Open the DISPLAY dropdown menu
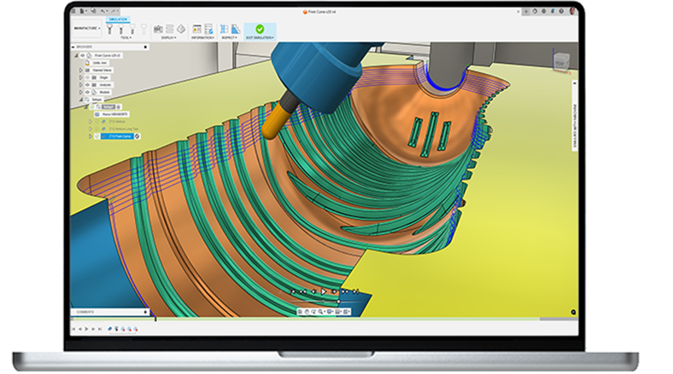Image resolution: width=673 pixels, height=374 pixels. 169,37
